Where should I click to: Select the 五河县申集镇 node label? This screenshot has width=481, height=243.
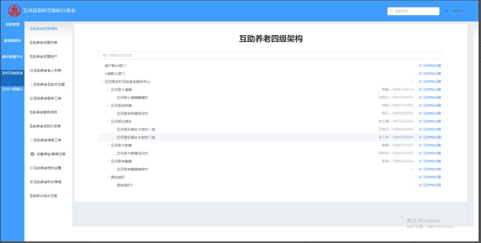[121, 162]
